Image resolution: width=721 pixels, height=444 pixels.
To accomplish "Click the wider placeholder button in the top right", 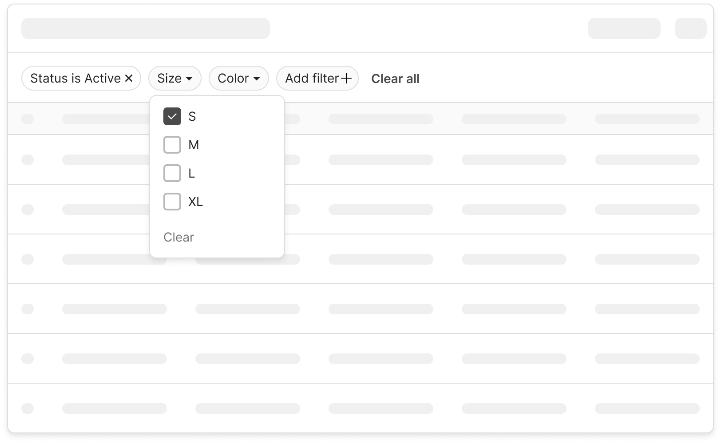I will click(624, 28).
